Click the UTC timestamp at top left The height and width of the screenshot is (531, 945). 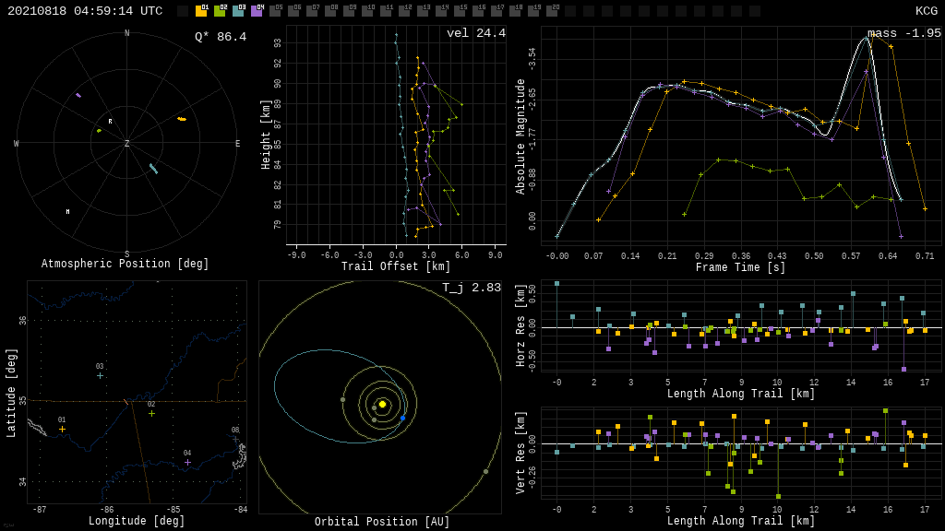(85, 11)
